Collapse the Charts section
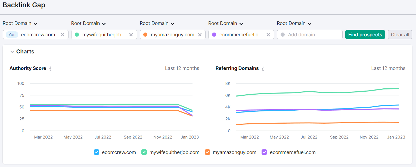This screenshot has height=167, width=416. pos(12,52)
